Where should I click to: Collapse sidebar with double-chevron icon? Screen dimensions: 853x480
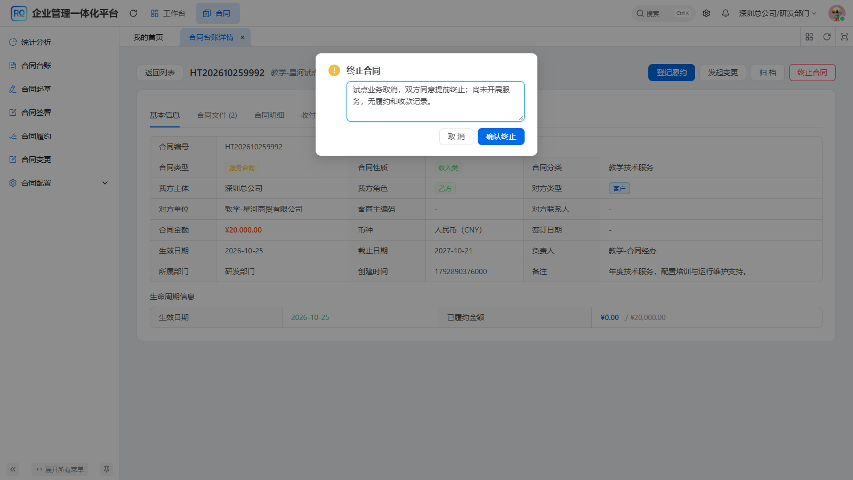point(13,469)
